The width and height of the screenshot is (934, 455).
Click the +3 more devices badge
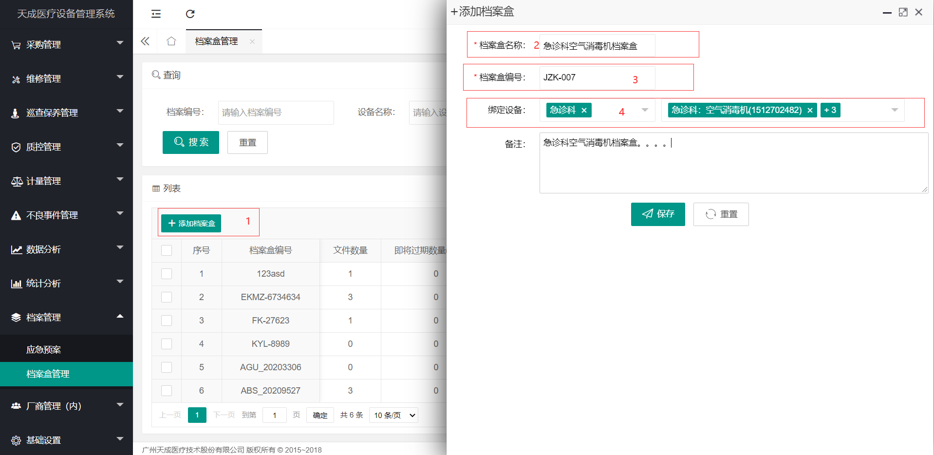tap(830, 110)
